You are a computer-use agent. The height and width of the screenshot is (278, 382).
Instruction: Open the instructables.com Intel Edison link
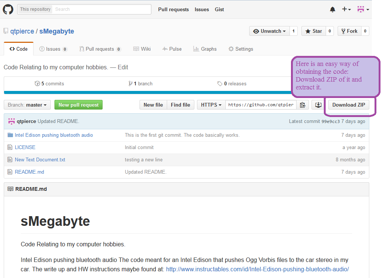(257, 269)
